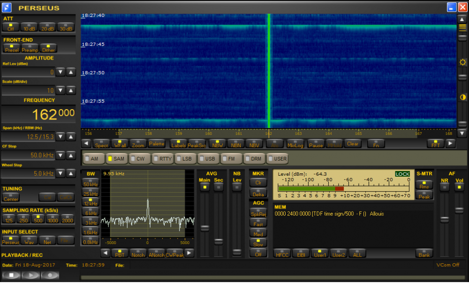Adjust the AVG Sec slider
The image size is (469, 283).
pyautogui.click(x=219, y=241)
